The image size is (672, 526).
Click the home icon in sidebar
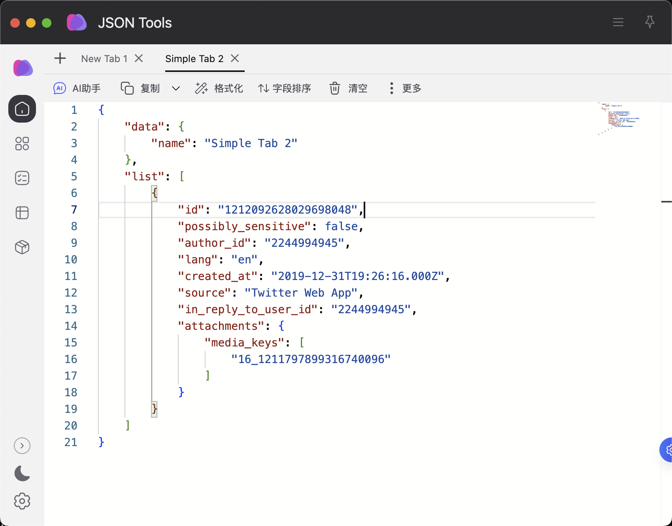click(22, 109)
